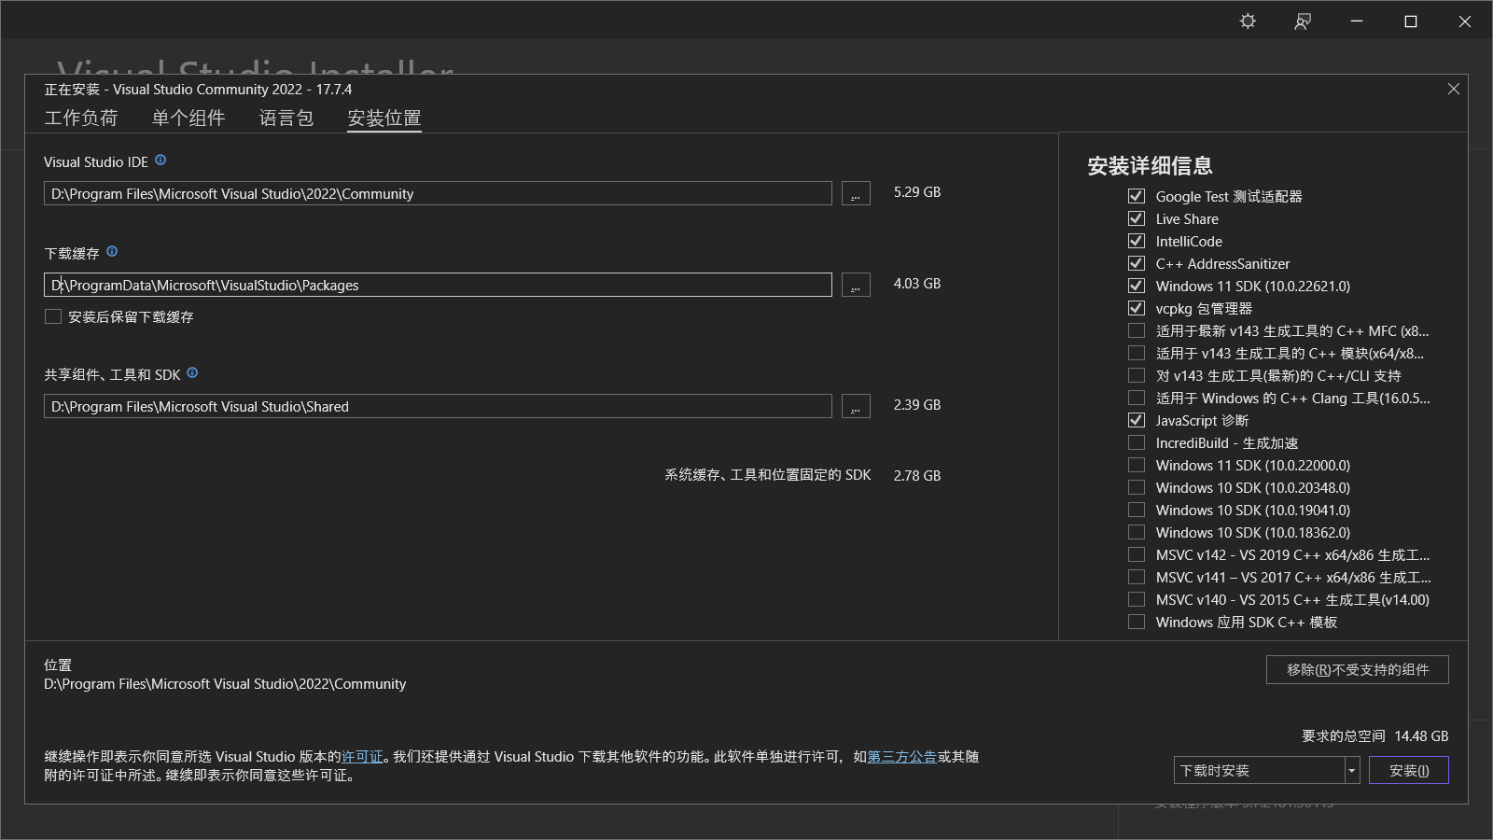Screen dimensions: 1493x840
Task: Uncheck Google Test 测试适配器
Action: (x=1137, y=196)
